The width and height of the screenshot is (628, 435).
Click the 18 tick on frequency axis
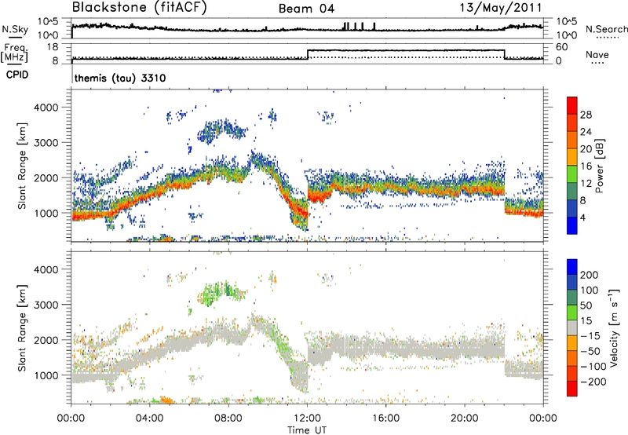click(53, 47)
